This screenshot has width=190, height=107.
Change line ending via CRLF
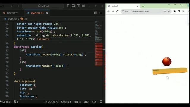click(86, 102)
